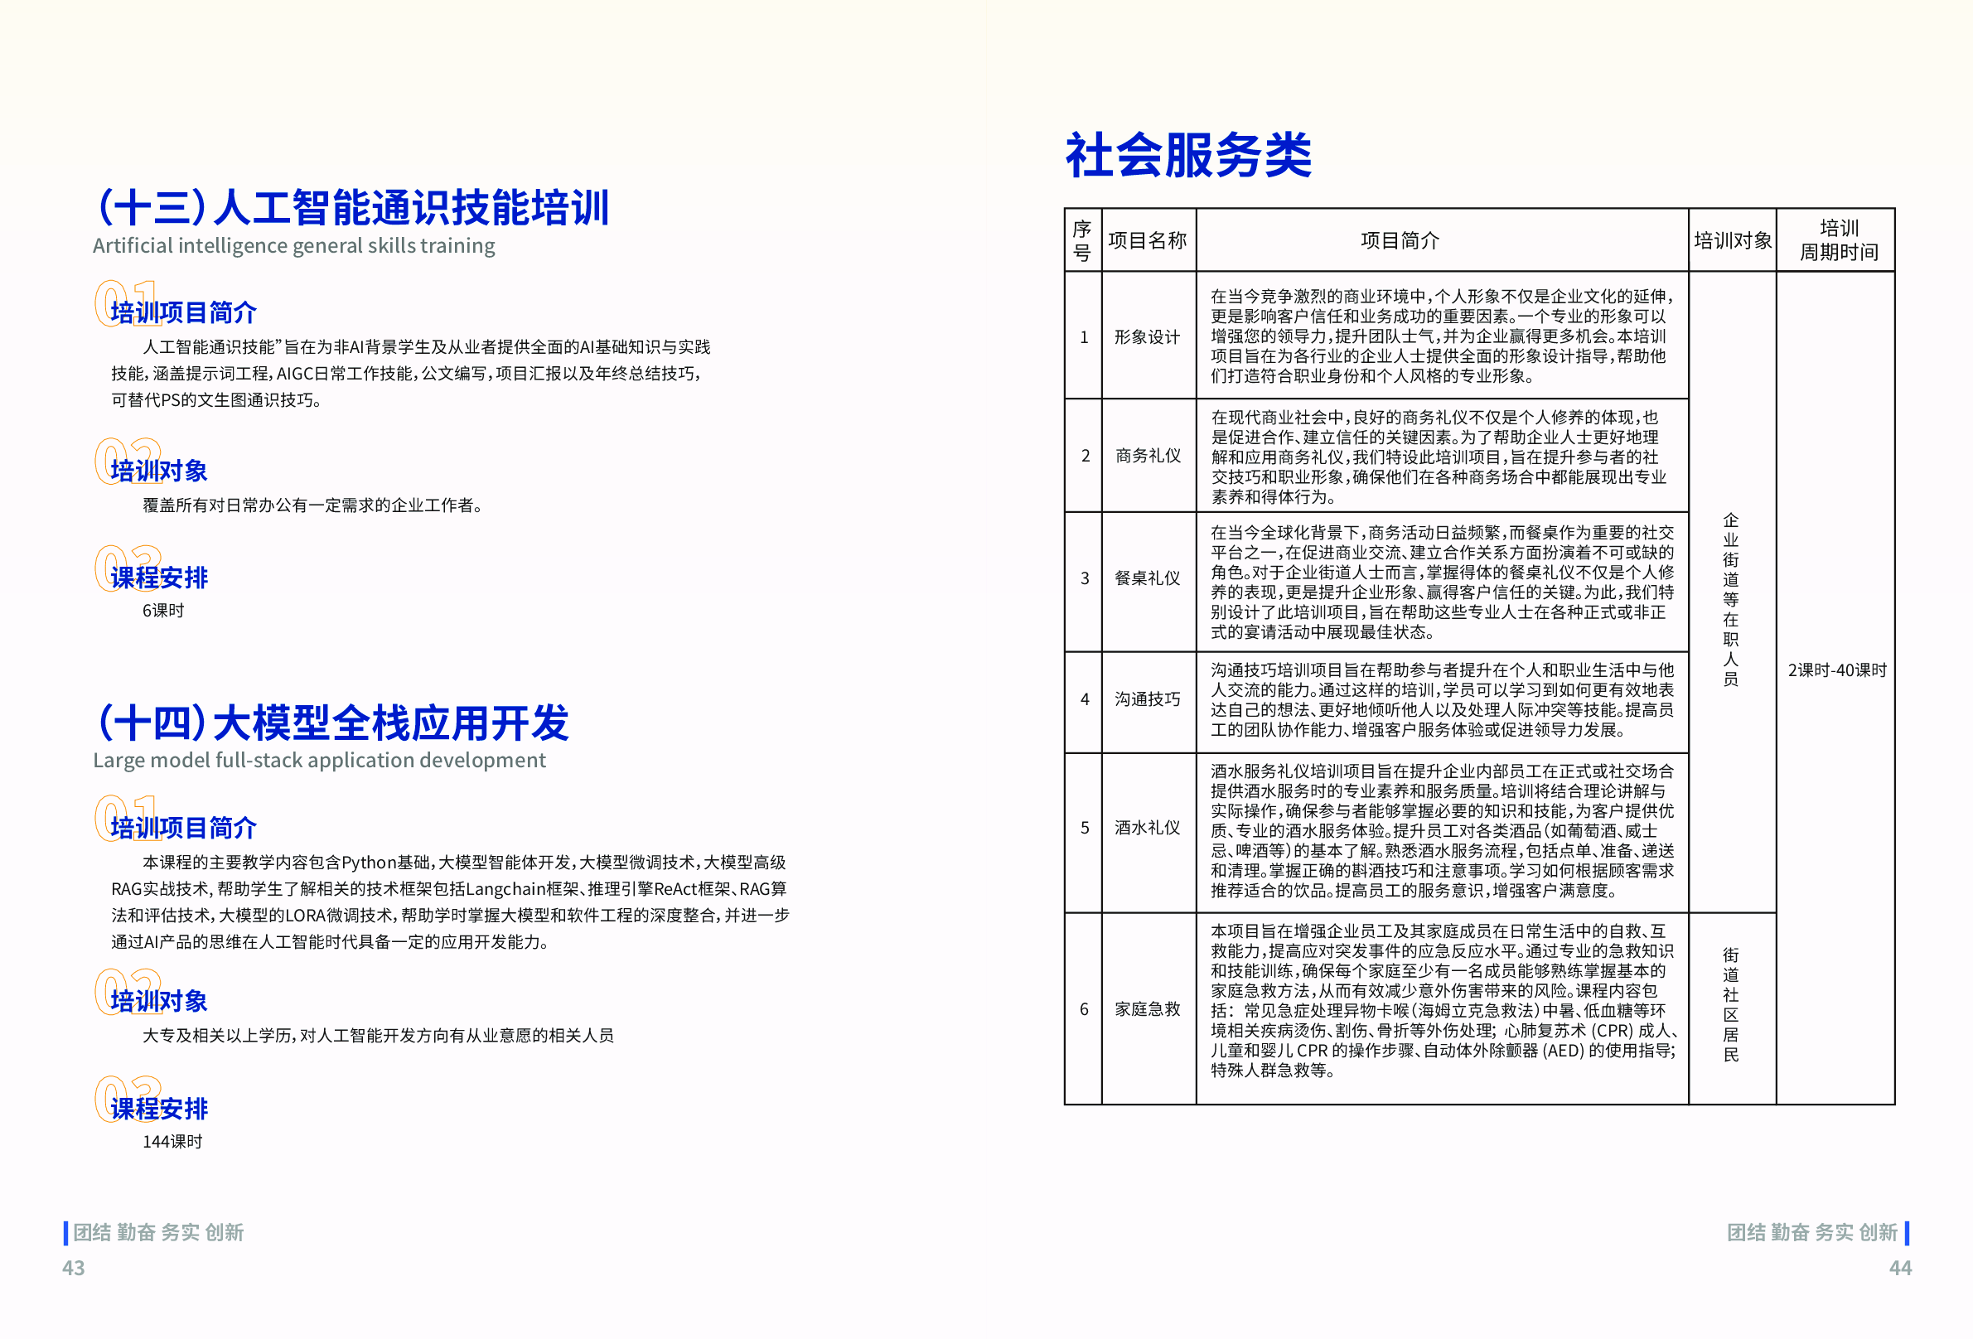1973x1339 pixels.
Task: Click 课程安排 heading above 144课时
Action: click(x=159, y=1108)
